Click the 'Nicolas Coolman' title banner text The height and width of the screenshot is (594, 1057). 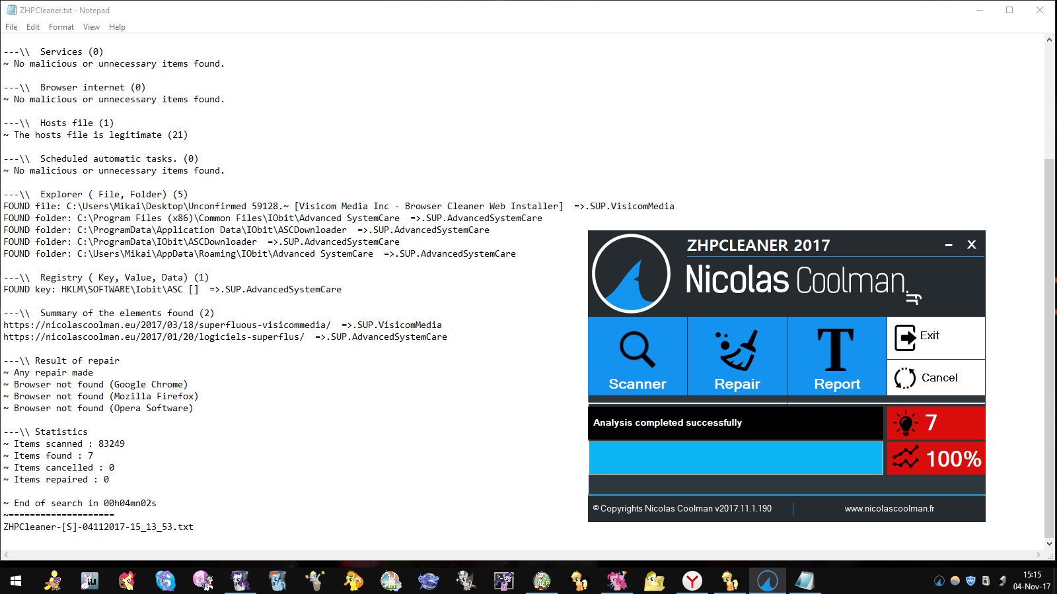[795, 280]
